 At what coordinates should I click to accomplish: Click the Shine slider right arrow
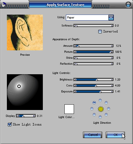point(112,58)
